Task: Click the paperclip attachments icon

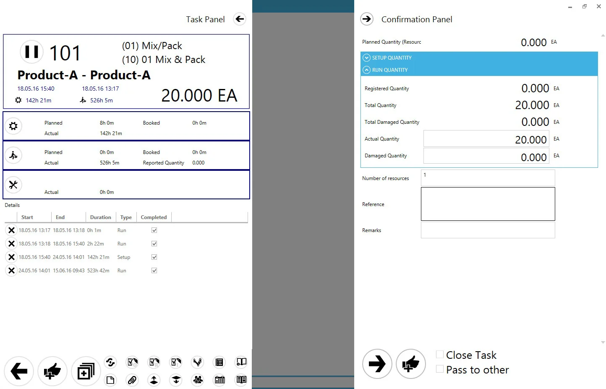Action: [132, 380]
